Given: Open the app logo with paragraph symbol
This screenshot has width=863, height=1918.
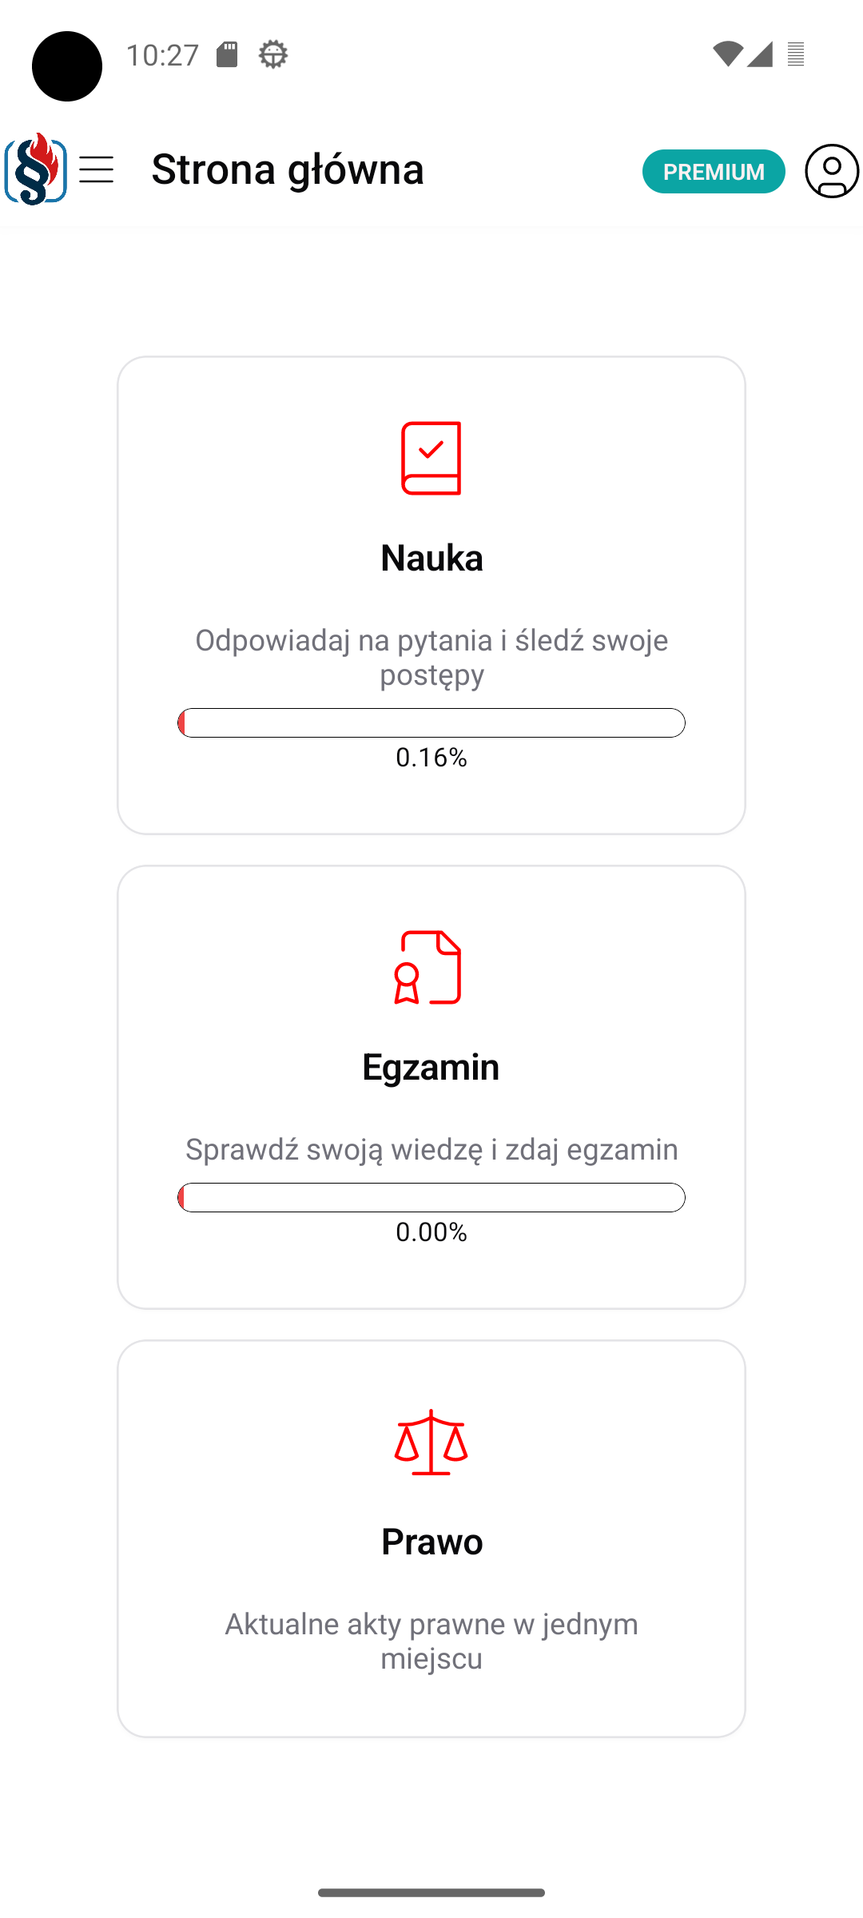Looking at the screenshot, I should pyautogui.click(x=35, y=169).
